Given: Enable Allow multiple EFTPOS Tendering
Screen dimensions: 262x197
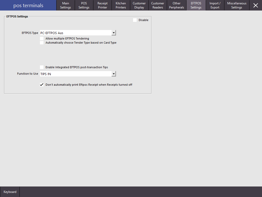Looking at the screenshot, I should (42, 38).
